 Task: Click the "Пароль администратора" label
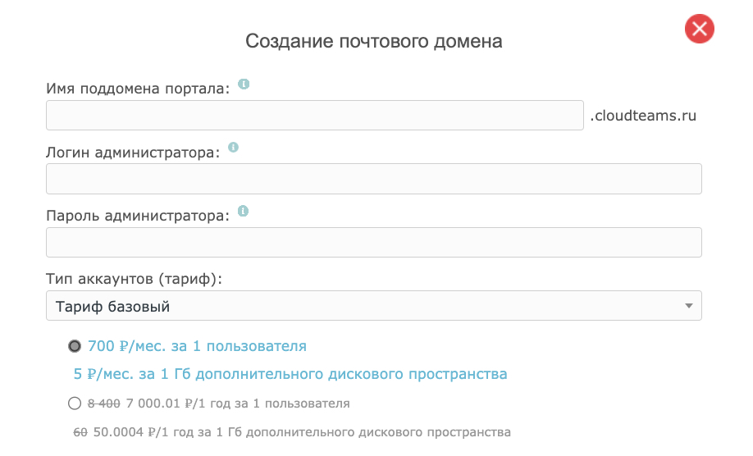point(138,217)
